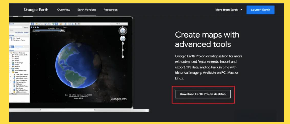Click the Borders and Labels layer in preview
The width and height of the screenshot is (290, 124).
tap(20, 55)
